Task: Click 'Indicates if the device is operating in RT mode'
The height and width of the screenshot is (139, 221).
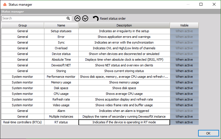Action: tap(124, 122)
